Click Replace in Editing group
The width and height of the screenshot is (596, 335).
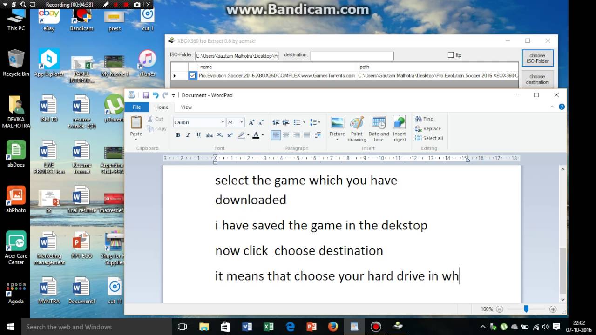tap(428, 128)
